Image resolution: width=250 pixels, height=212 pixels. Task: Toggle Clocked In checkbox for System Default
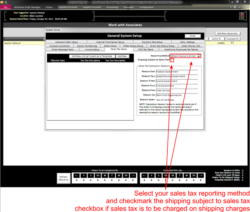(232, 43)
